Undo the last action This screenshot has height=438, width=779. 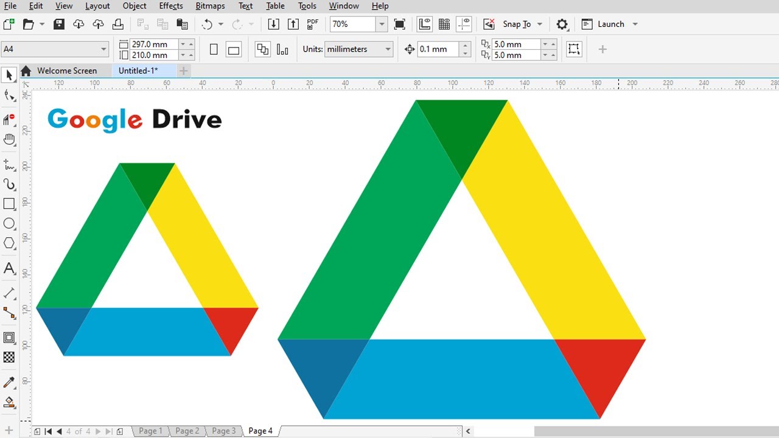coord(207,24)
